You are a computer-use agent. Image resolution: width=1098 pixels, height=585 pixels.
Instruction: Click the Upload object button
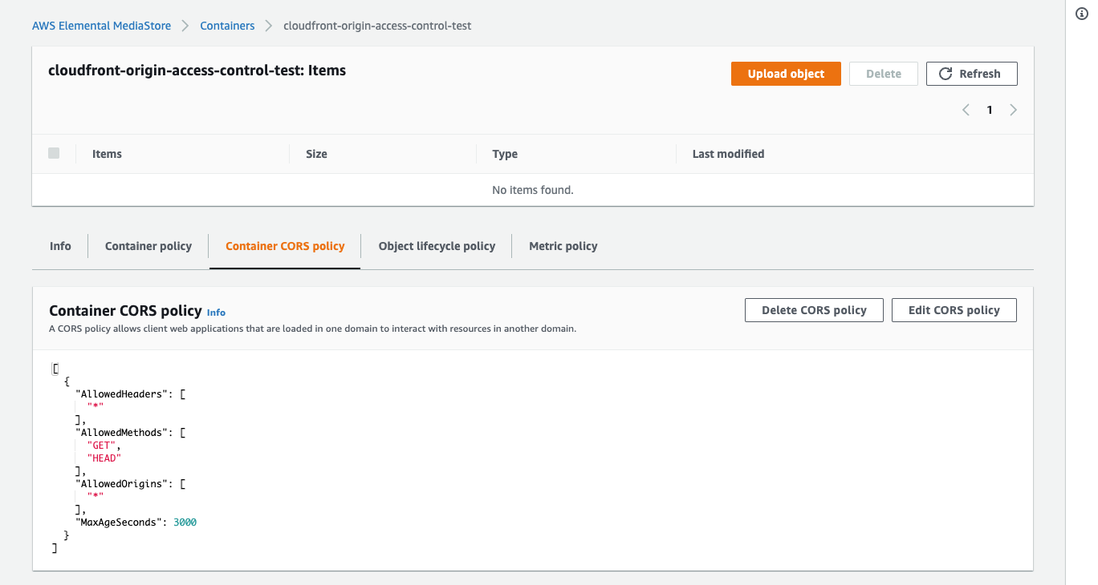click(786, 74)
